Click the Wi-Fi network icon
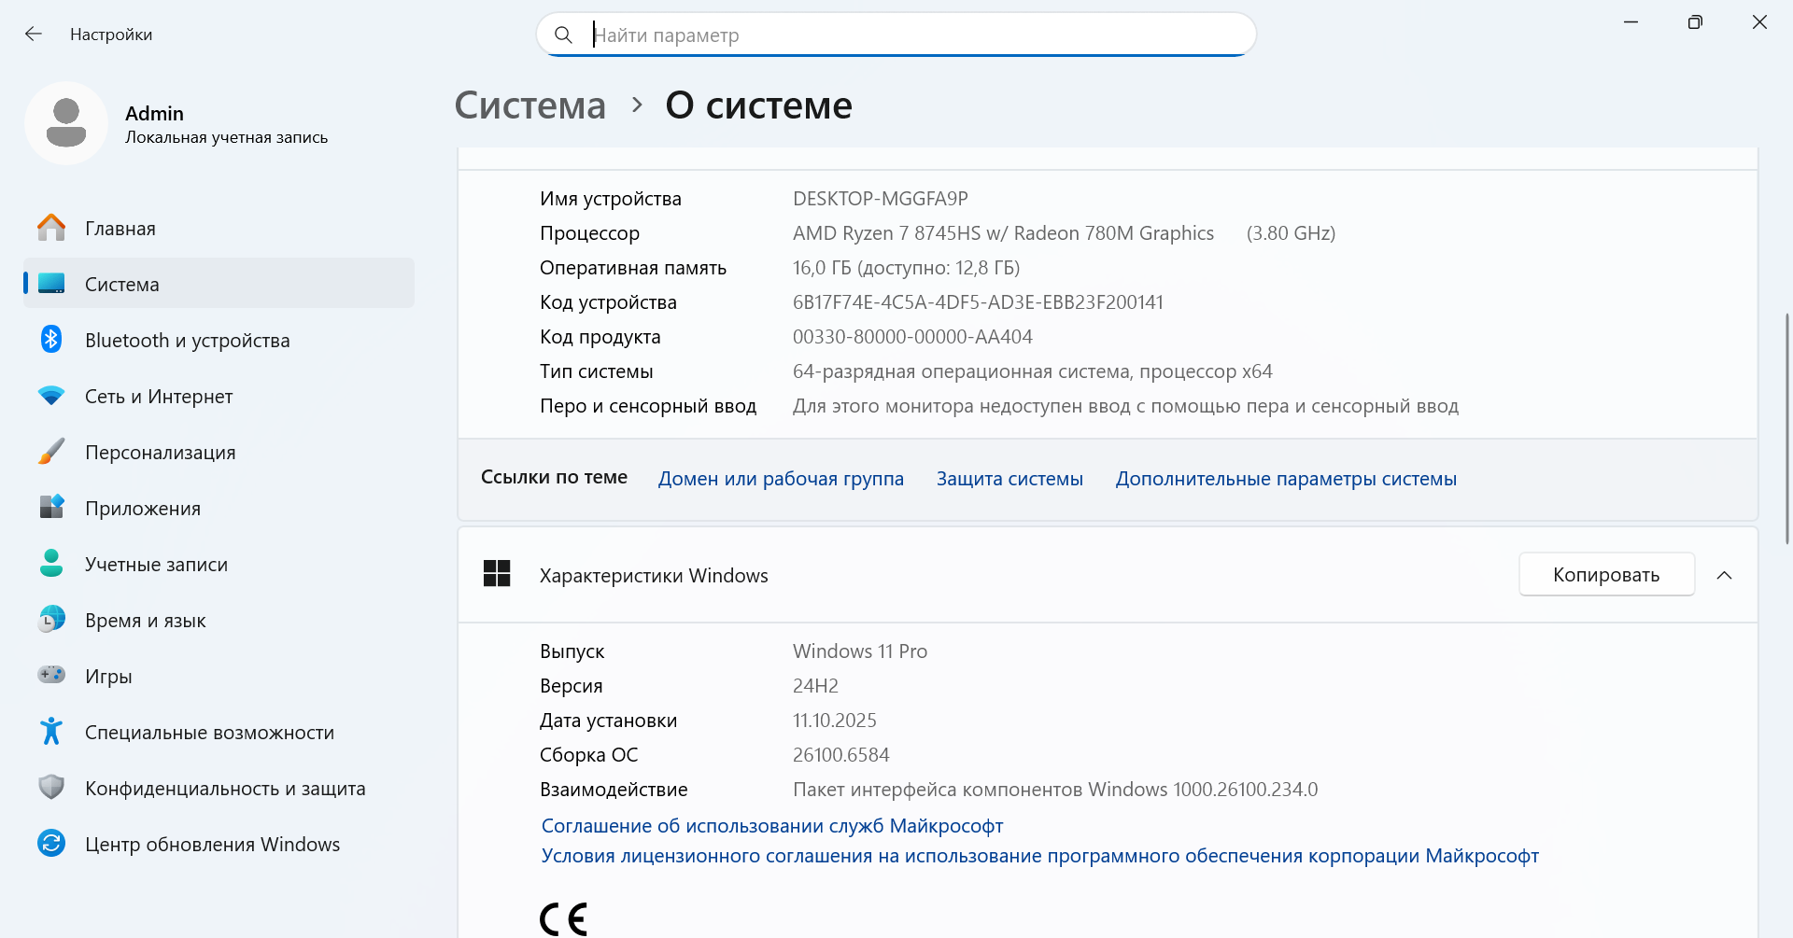The width and height of the screenshot is (1793, 938). [51, 396]
